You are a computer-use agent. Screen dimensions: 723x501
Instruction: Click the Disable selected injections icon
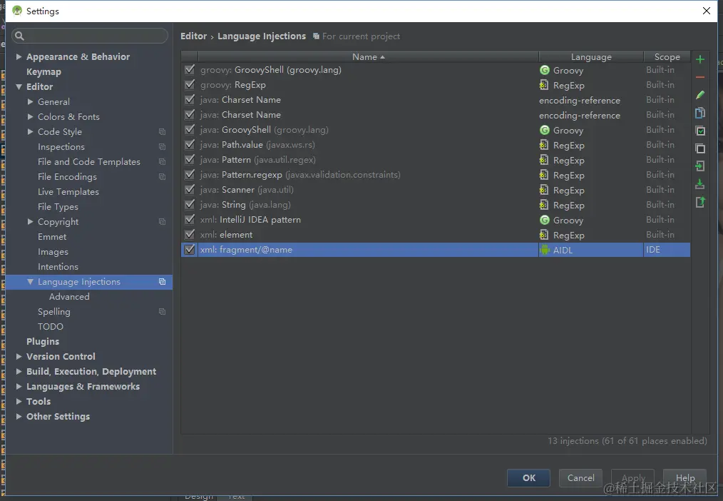click(x=700, y=148)
